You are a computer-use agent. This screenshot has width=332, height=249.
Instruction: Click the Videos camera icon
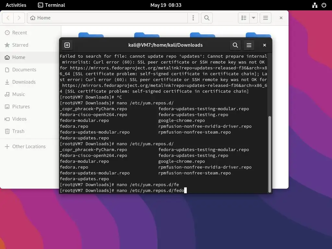(x=7, y=119)
